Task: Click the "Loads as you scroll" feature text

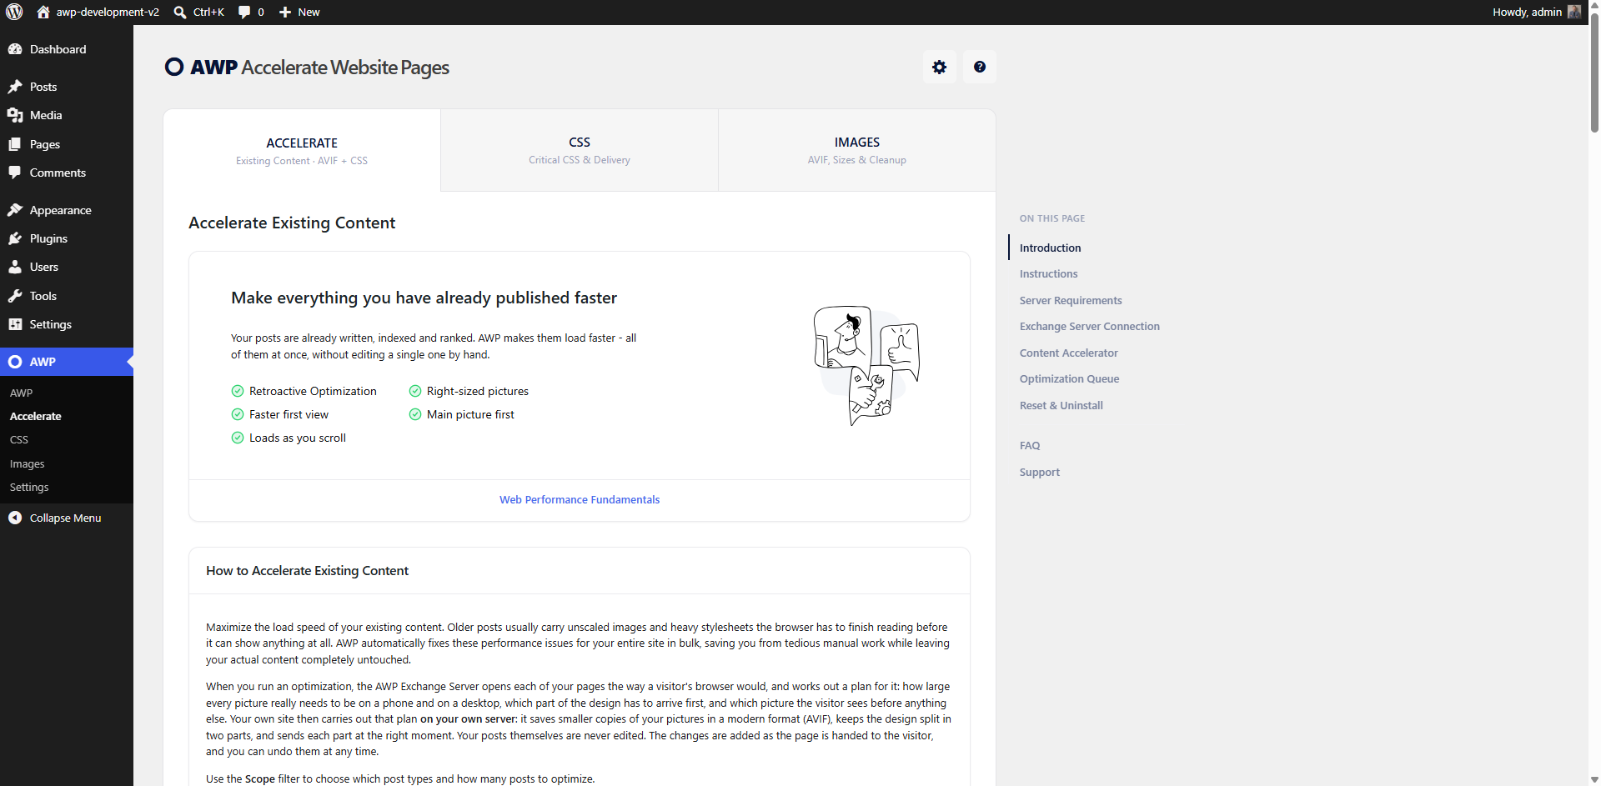Action: click(298, 438)
